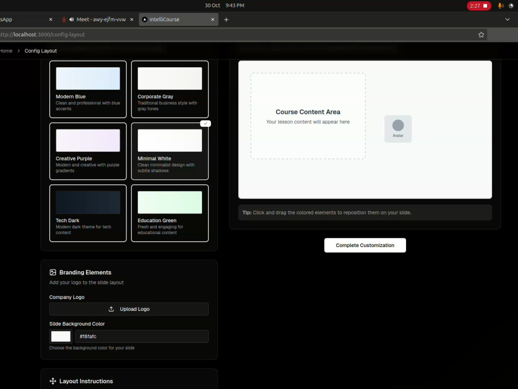Focus the #f8fafc hex color field
This screenshot has width=518, height=389.
(x=142, y=336)
